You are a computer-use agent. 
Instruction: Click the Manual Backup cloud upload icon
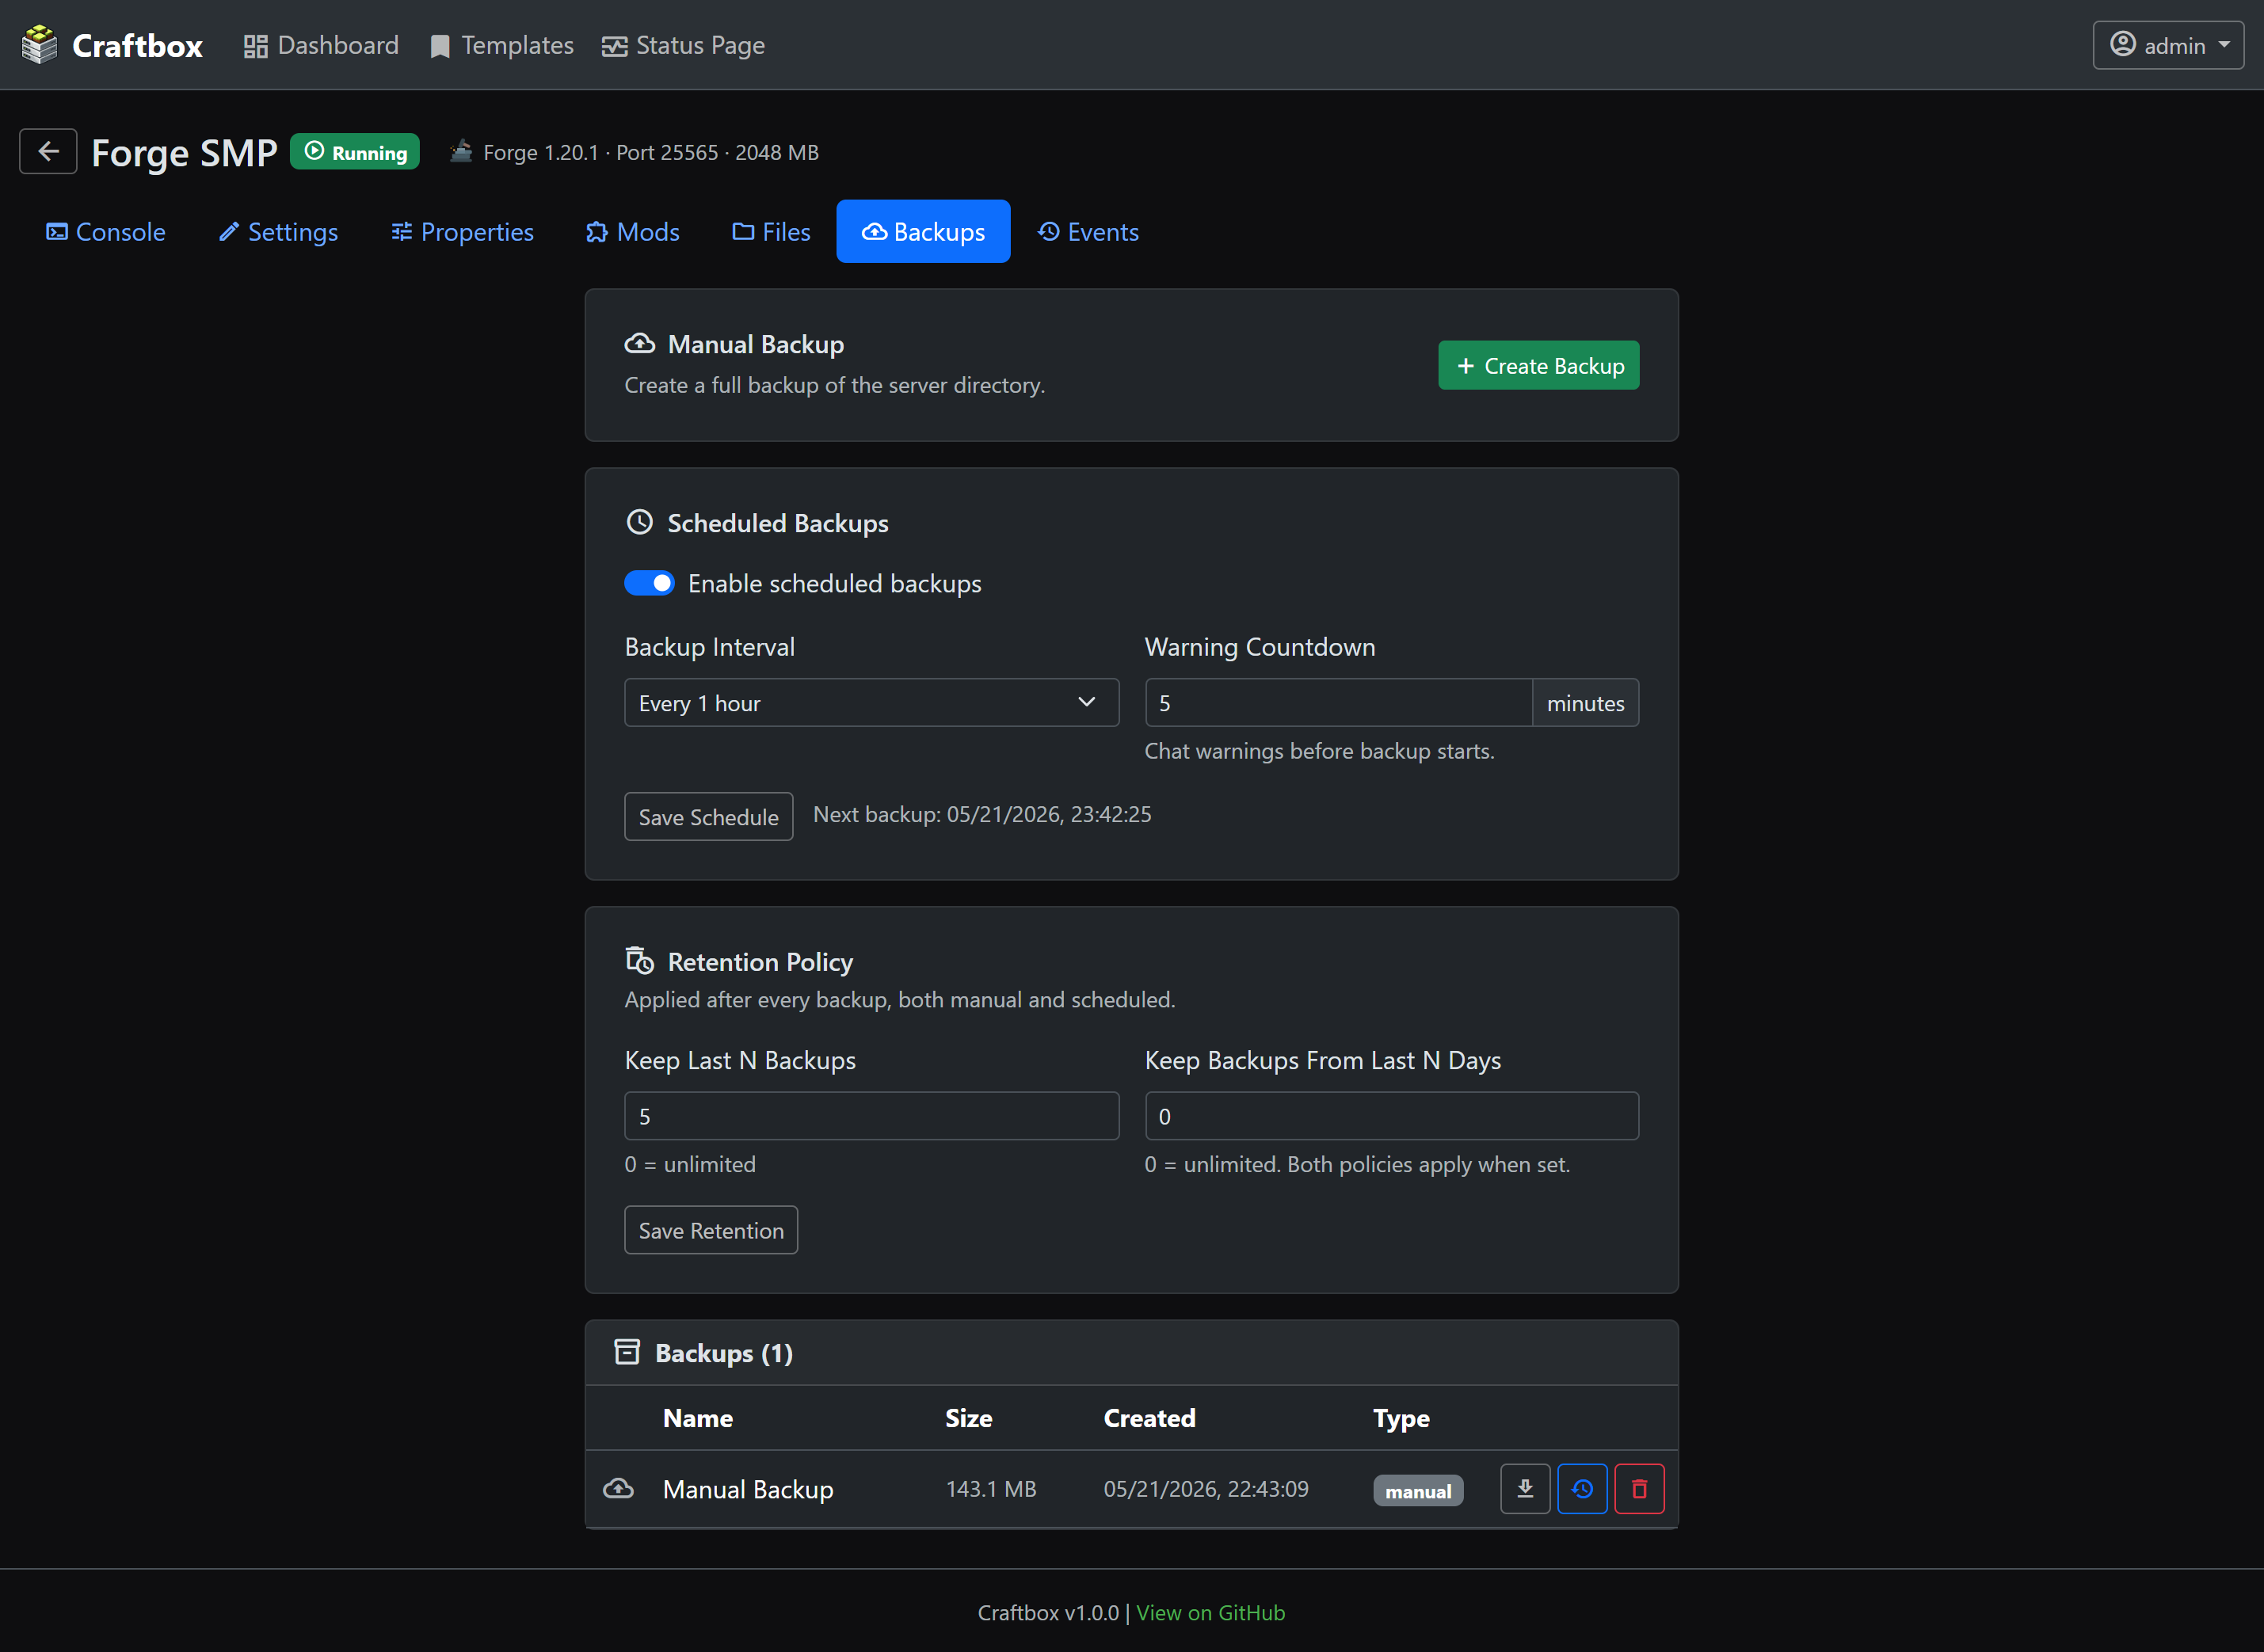[640, 344]
